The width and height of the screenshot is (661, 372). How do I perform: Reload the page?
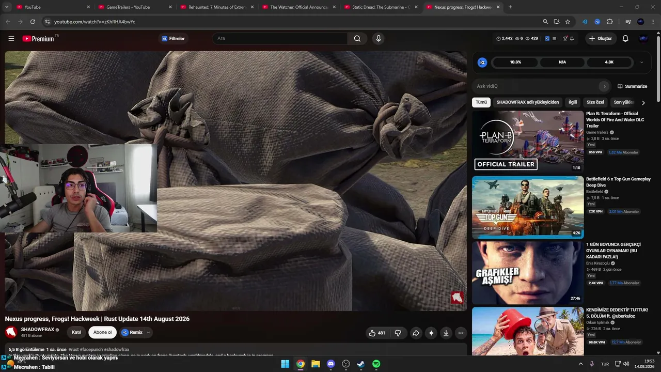(x=33, y=22)
